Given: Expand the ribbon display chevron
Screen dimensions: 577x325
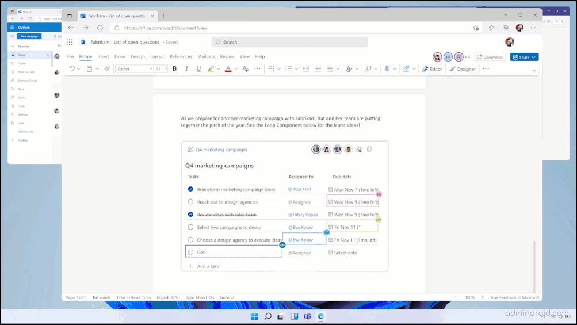Looking at the screenshot, I should coord(534,71).
